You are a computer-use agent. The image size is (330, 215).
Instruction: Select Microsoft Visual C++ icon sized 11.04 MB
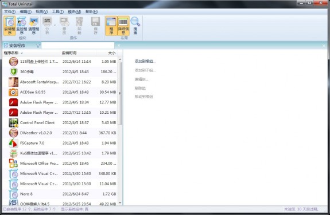coord(13,184)
